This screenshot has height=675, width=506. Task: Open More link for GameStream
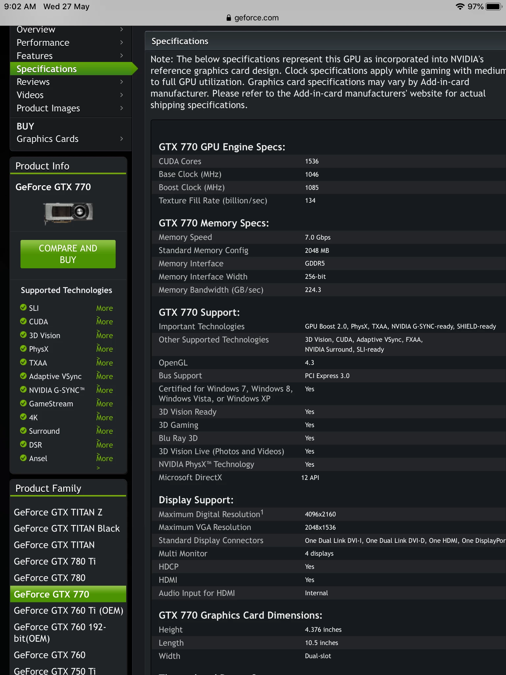[x=104, y=404]
